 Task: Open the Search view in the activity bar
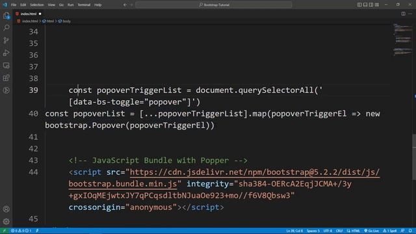pyautogui.click(x=6, y=27)
